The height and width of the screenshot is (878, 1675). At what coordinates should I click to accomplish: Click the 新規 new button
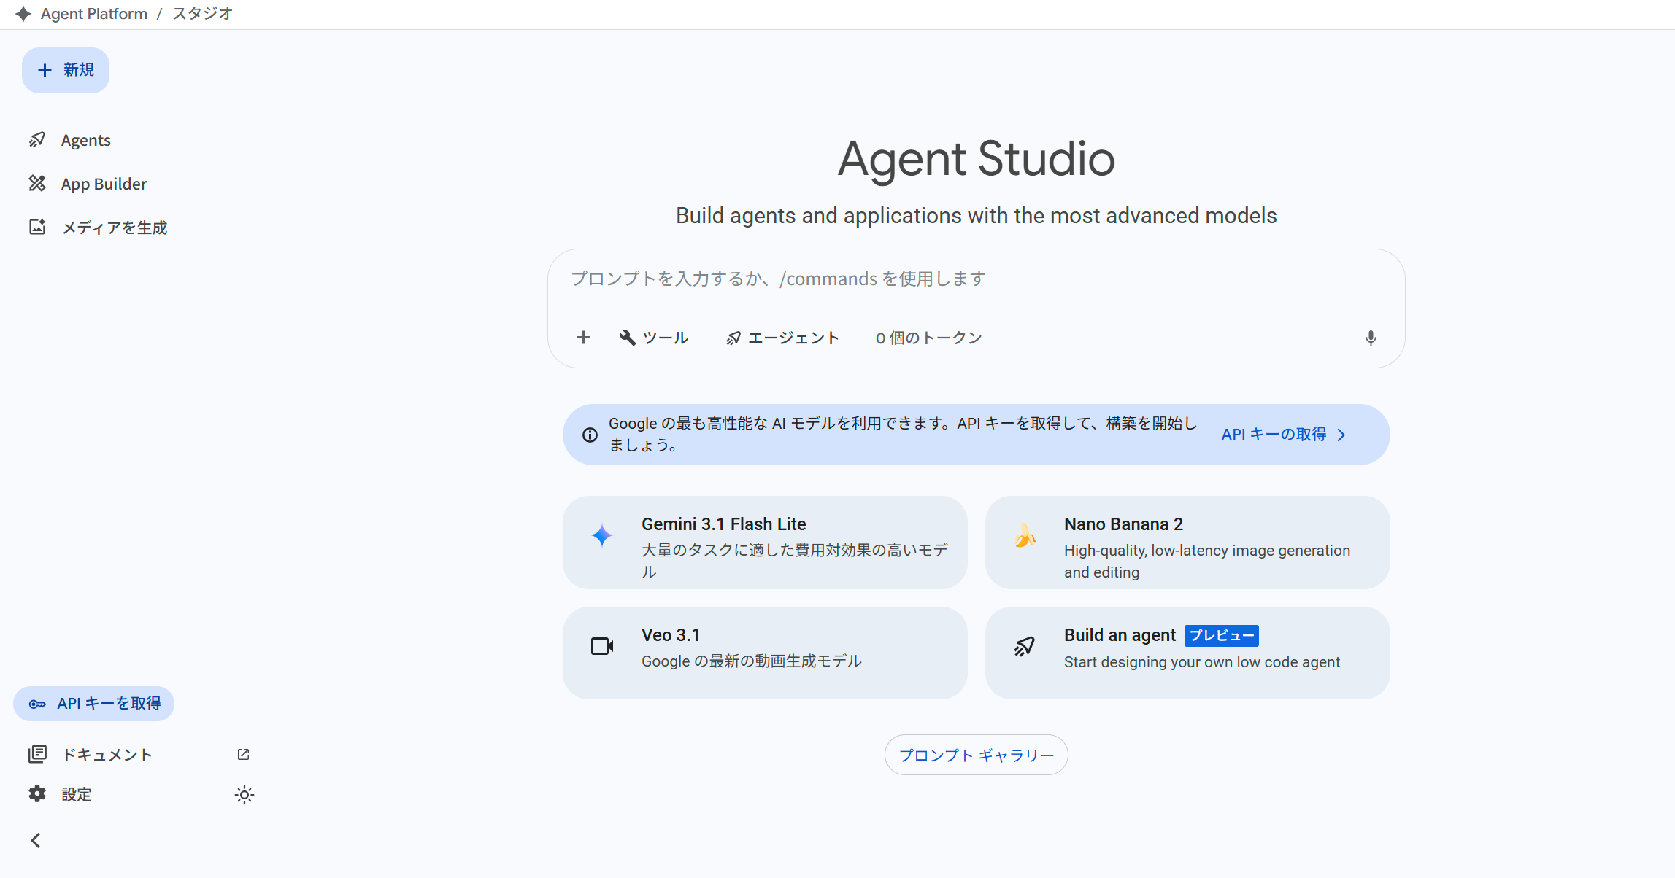point(66,70)
